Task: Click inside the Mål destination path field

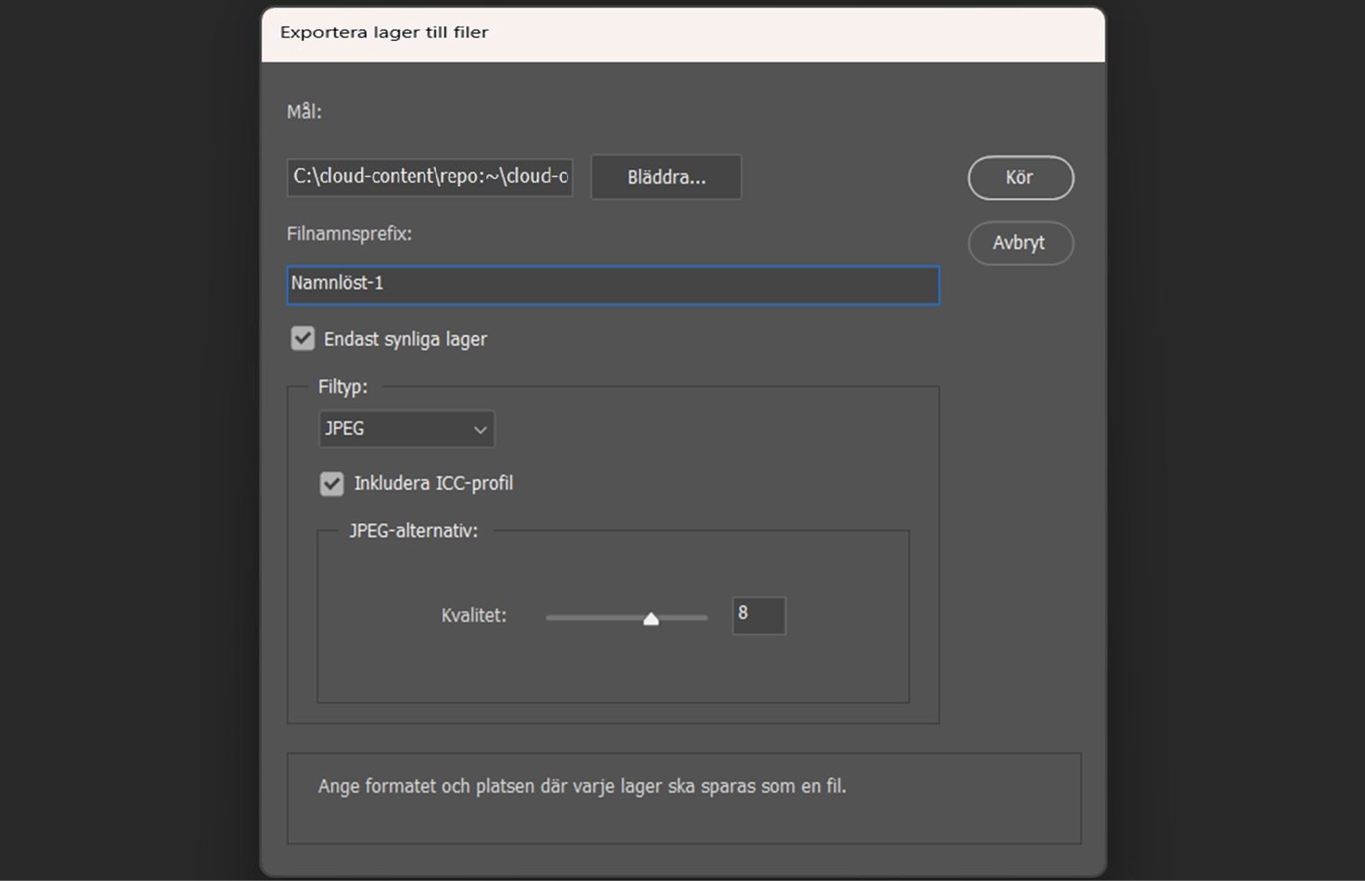Action: [x=429, y=177]
